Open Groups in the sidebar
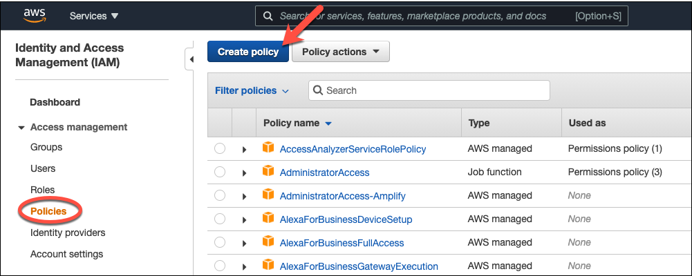 coord(46,147)
